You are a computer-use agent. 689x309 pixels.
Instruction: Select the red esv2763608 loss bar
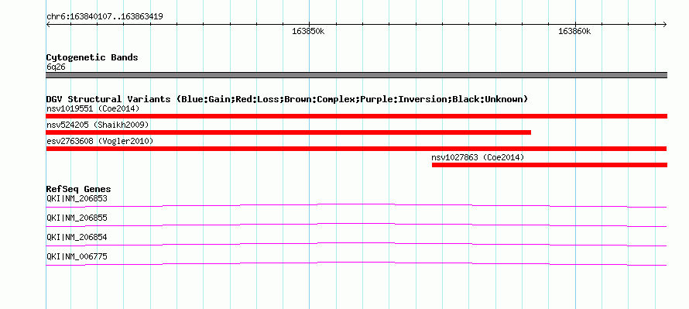click(356, 149)
